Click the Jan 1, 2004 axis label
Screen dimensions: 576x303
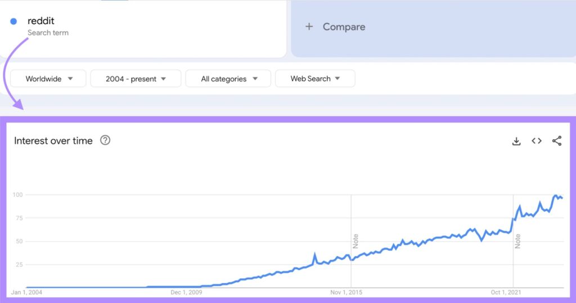tap(26, 292)
